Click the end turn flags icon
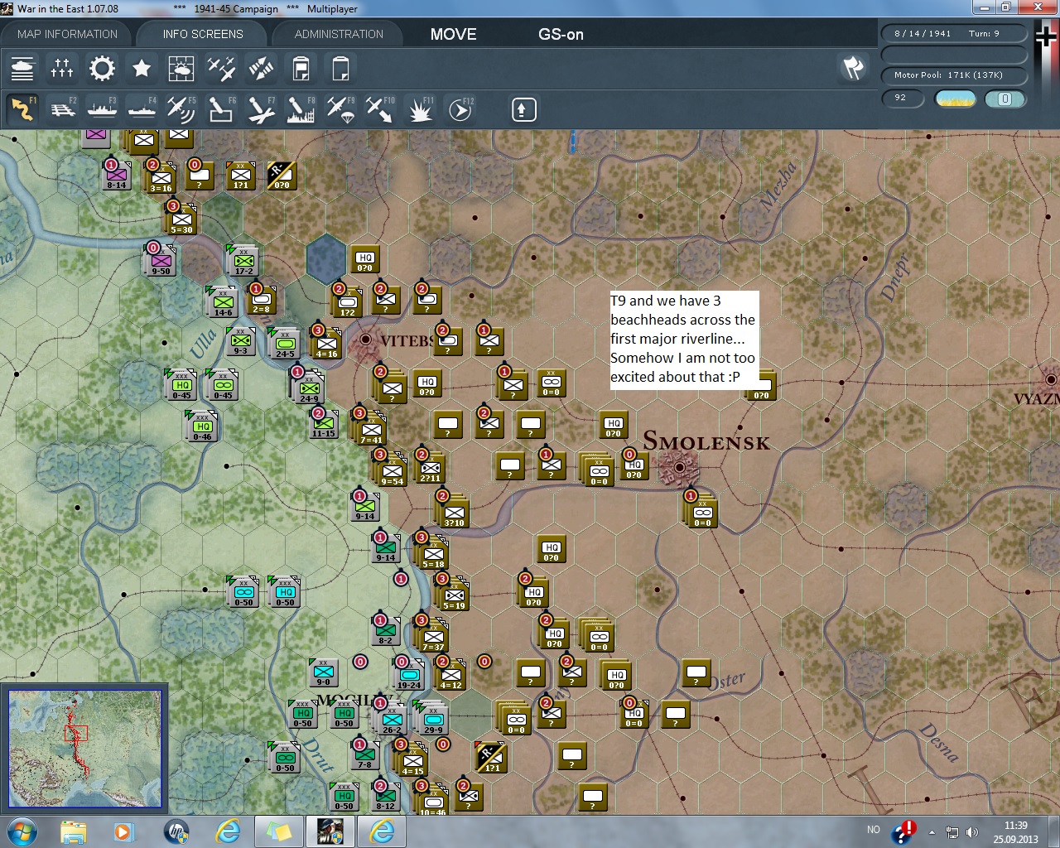 point(853,68)
